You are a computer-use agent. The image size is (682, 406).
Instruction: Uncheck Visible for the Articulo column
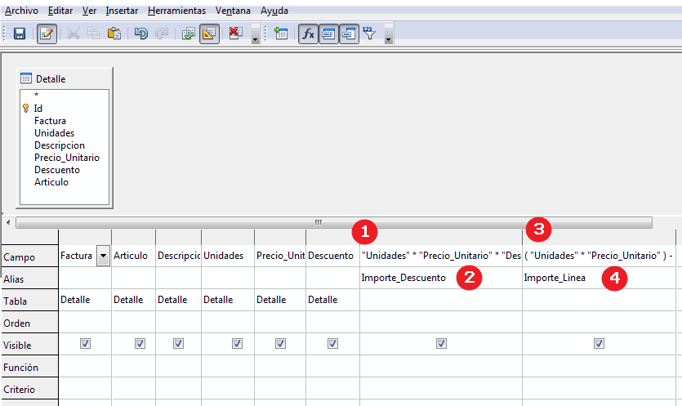click(x=140, y=344)
